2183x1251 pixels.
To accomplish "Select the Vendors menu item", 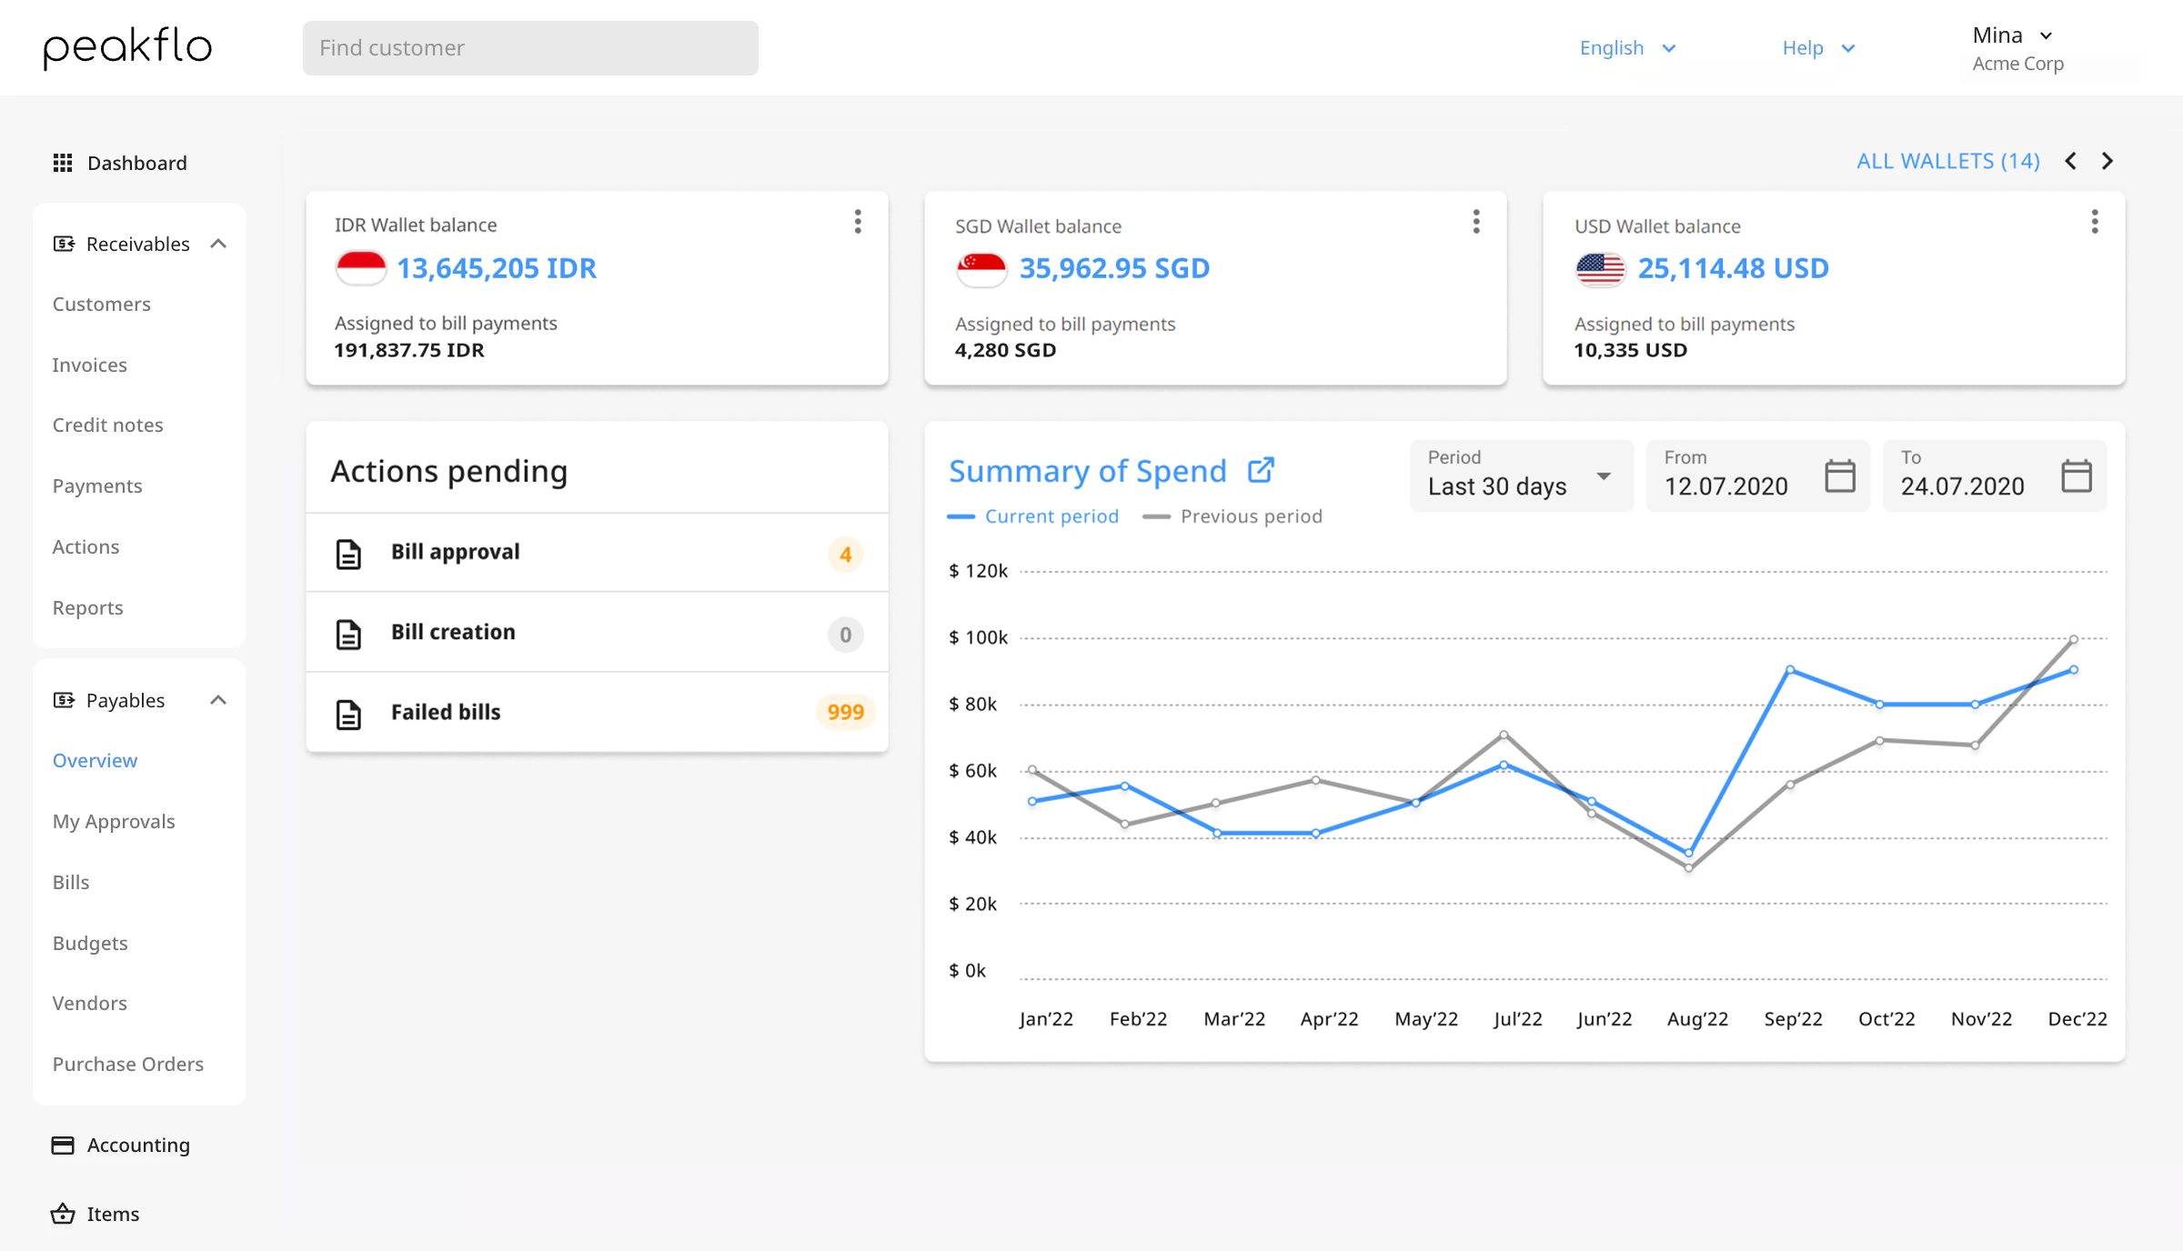I will (88, 1002).
